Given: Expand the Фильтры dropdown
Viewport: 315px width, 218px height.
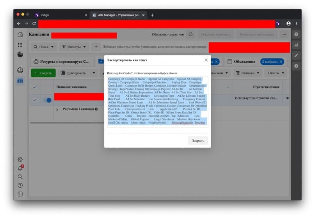Looking at the screenshot, I should coord(74,47).
